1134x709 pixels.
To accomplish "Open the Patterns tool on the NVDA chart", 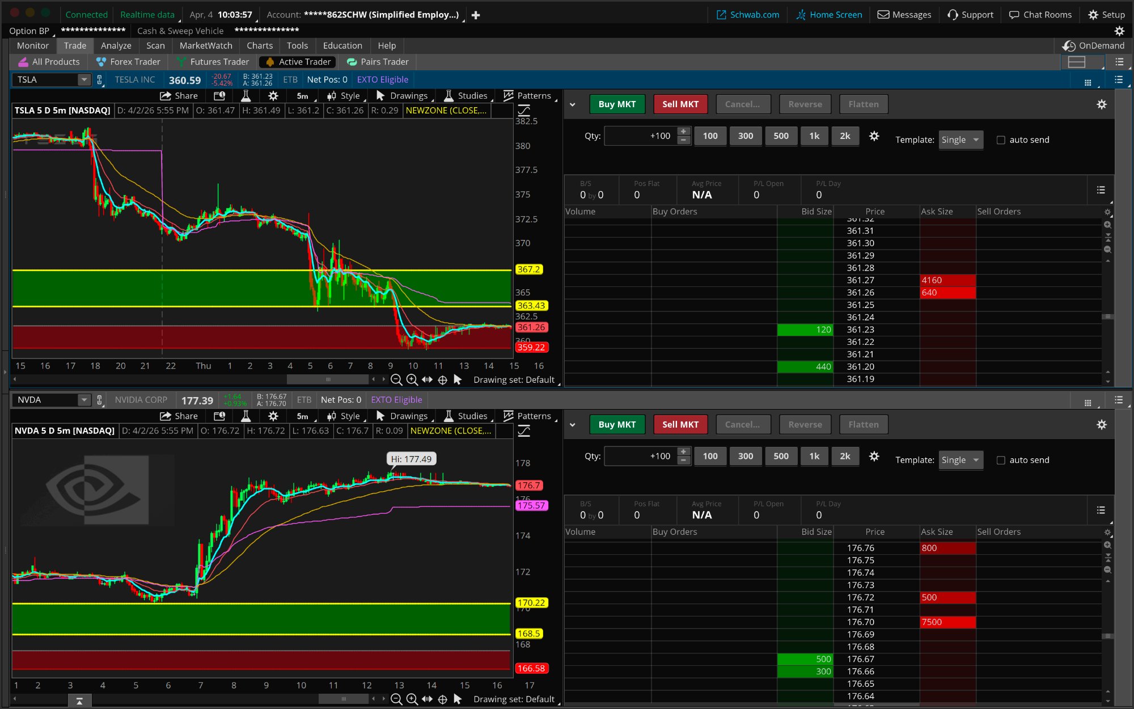I will [x=534, y=416].
